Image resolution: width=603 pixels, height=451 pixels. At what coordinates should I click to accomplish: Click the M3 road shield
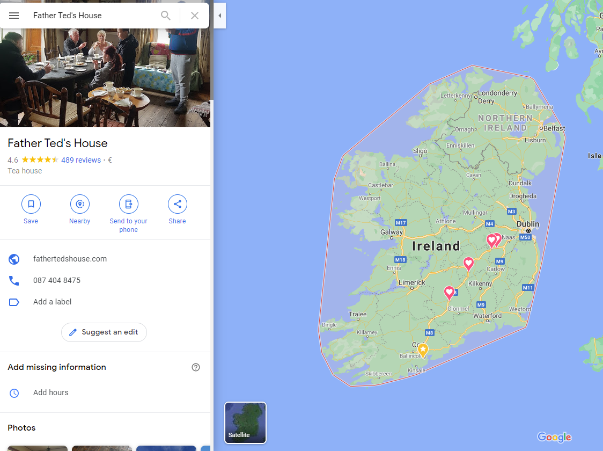[x=511, y=212]
